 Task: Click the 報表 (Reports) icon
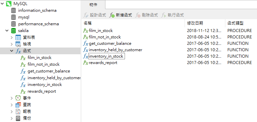point(18,112)
